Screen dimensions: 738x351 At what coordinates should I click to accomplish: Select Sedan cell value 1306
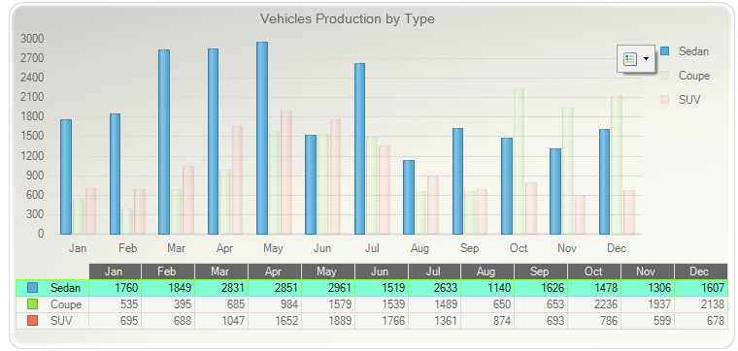[x=647, y=288]
